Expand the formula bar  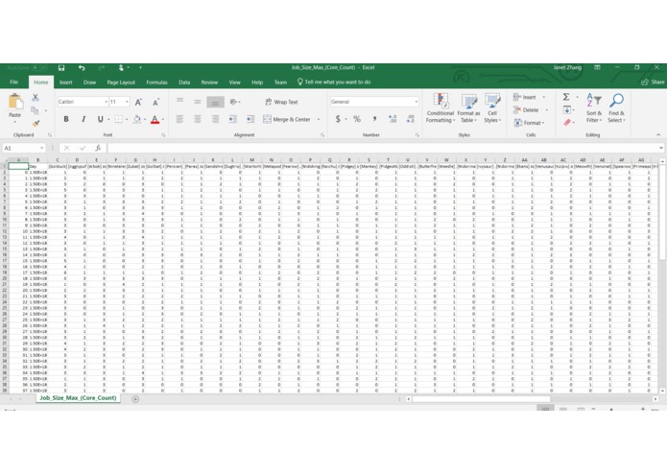click(660, 148)
